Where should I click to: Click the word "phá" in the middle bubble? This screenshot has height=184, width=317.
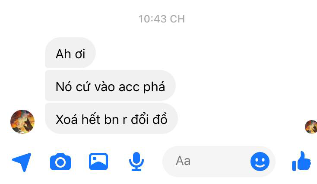click(154, 87)
